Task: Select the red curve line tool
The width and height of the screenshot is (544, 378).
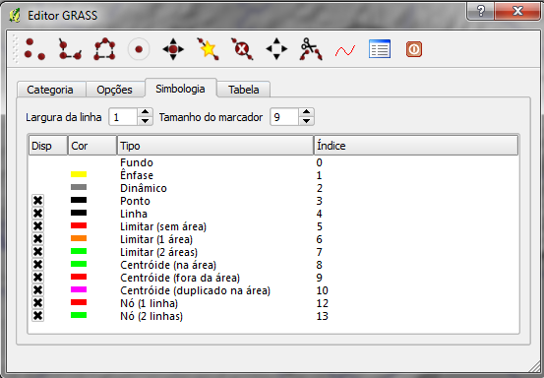Action: pyautogui.click(x=345, y=50)
